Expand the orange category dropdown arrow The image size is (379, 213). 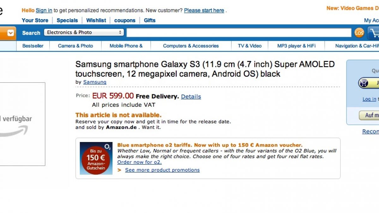pos(11,33)
